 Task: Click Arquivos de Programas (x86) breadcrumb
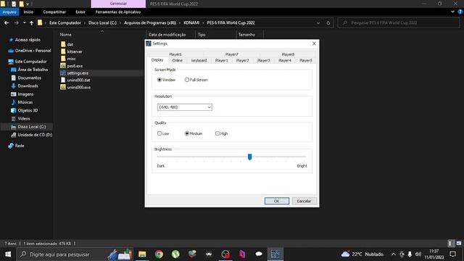click(x=150, y=22)
